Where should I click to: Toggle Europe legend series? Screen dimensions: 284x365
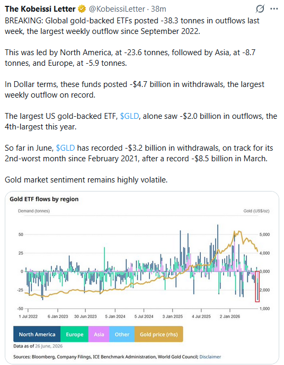(74, 334)
